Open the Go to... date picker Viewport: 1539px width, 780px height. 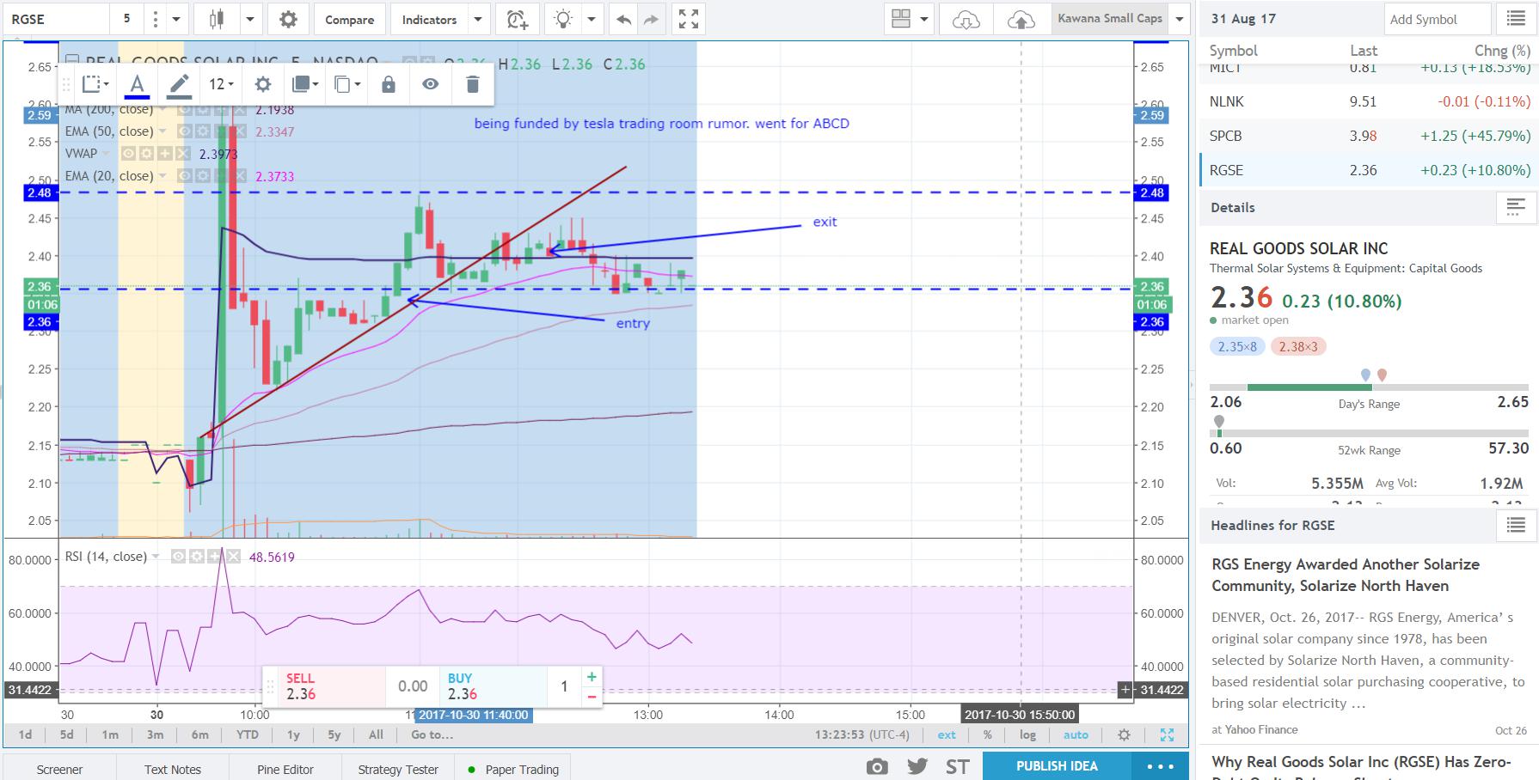tap(432, 735)
